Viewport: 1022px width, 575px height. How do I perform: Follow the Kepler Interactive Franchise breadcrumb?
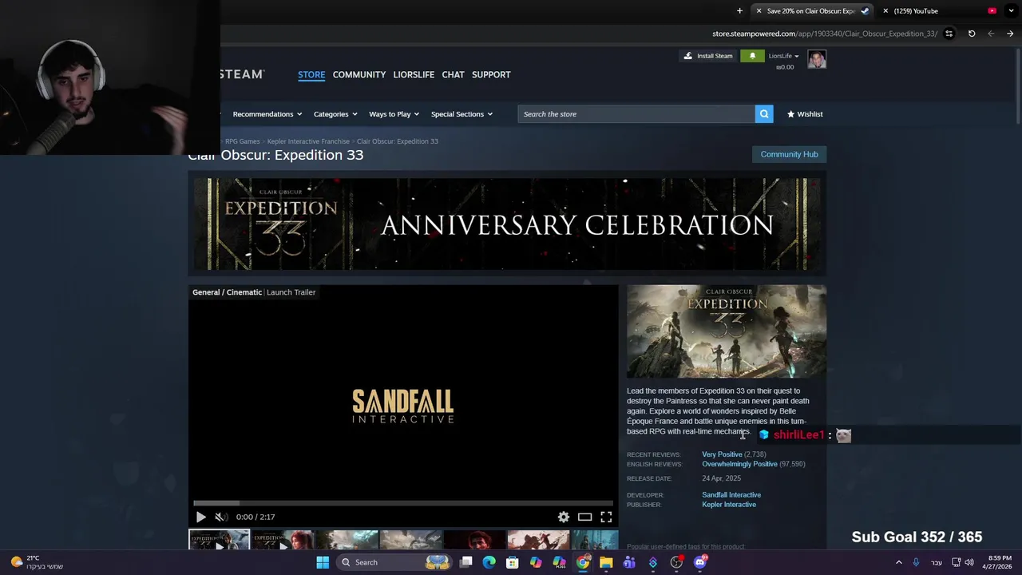[x=308, y=141]
